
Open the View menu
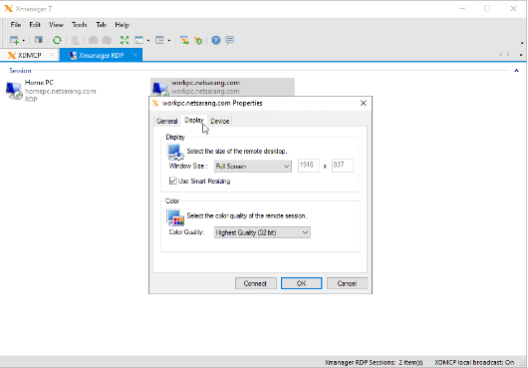56,25
